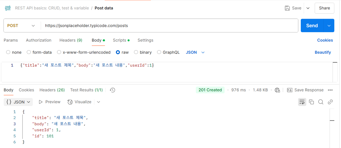Click the Share button

click(x=324, y=8)
